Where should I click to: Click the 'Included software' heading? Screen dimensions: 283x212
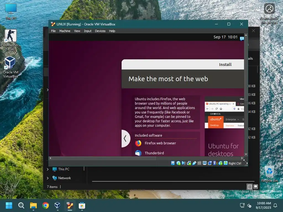click(x=148, y=135)
